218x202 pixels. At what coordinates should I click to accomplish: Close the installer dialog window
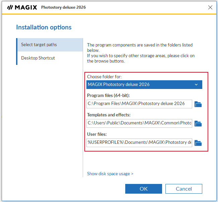click(x=210, y=7)
